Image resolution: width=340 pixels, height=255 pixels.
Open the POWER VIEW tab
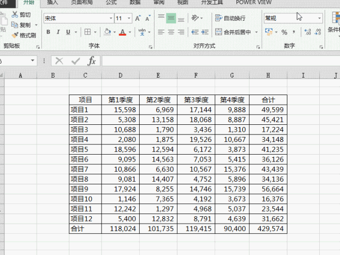[x=254, y=2]
